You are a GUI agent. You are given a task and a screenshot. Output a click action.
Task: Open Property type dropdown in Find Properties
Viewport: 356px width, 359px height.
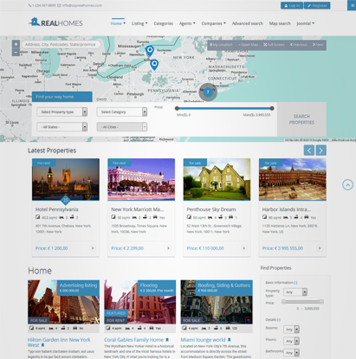point(295,292)
